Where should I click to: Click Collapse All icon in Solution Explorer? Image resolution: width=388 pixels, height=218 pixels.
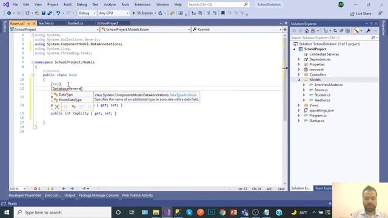tap(341, 31)
